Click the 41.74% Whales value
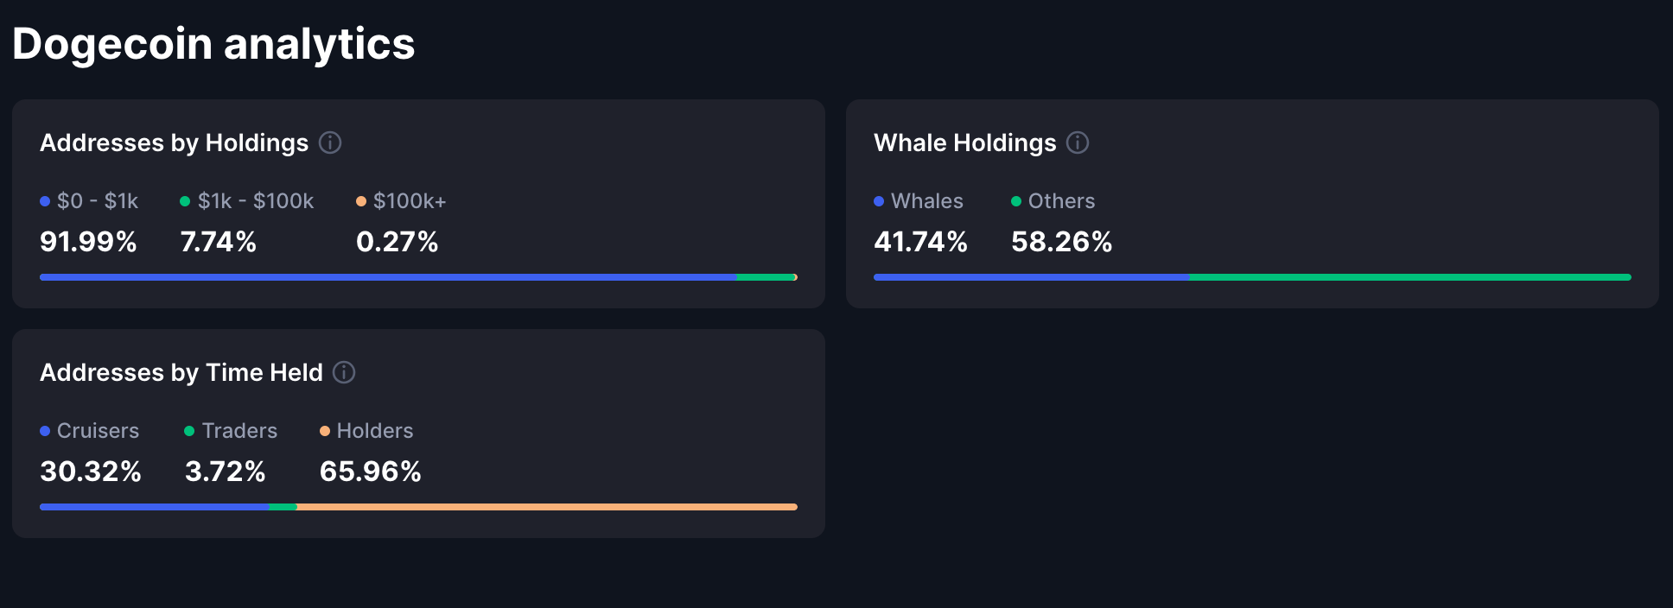This screenshot has width=1673, height=608. click(x=920, y=242)
